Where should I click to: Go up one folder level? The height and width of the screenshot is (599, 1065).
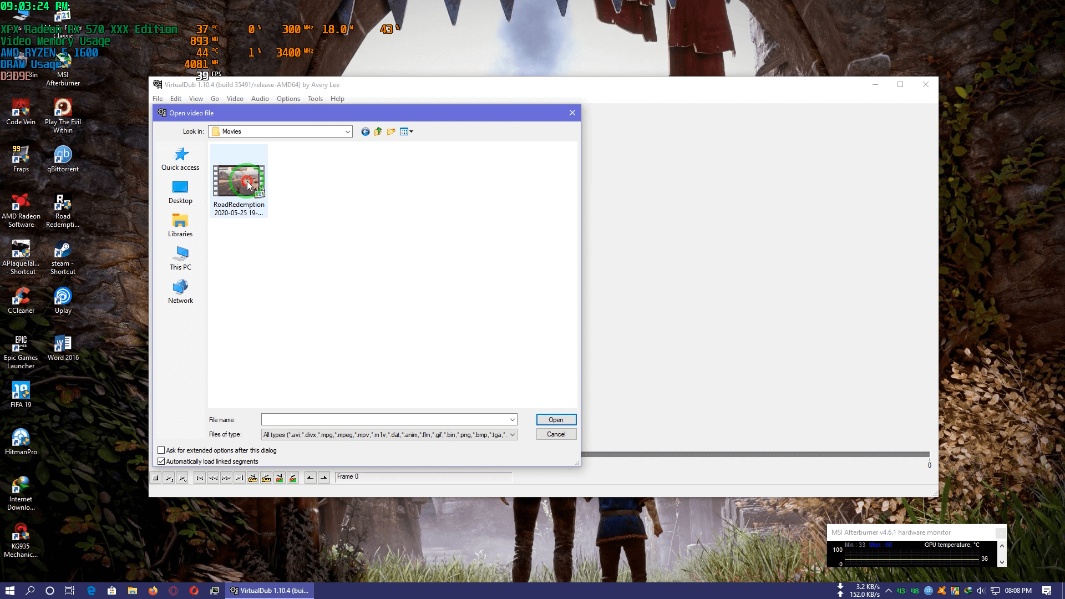[378, 131]
